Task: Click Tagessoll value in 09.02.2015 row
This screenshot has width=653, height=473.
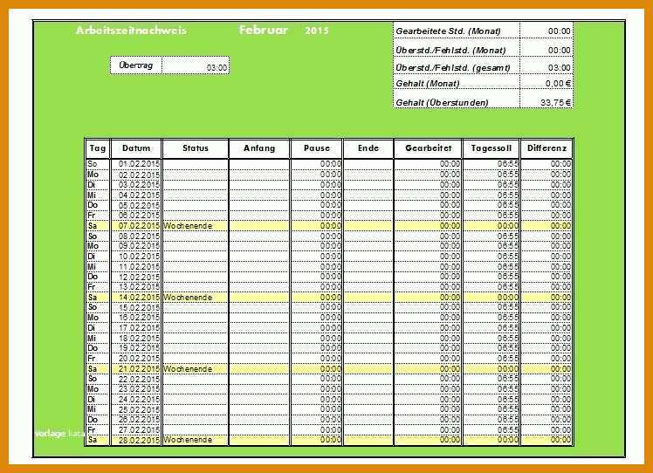Action: (491, 246)
